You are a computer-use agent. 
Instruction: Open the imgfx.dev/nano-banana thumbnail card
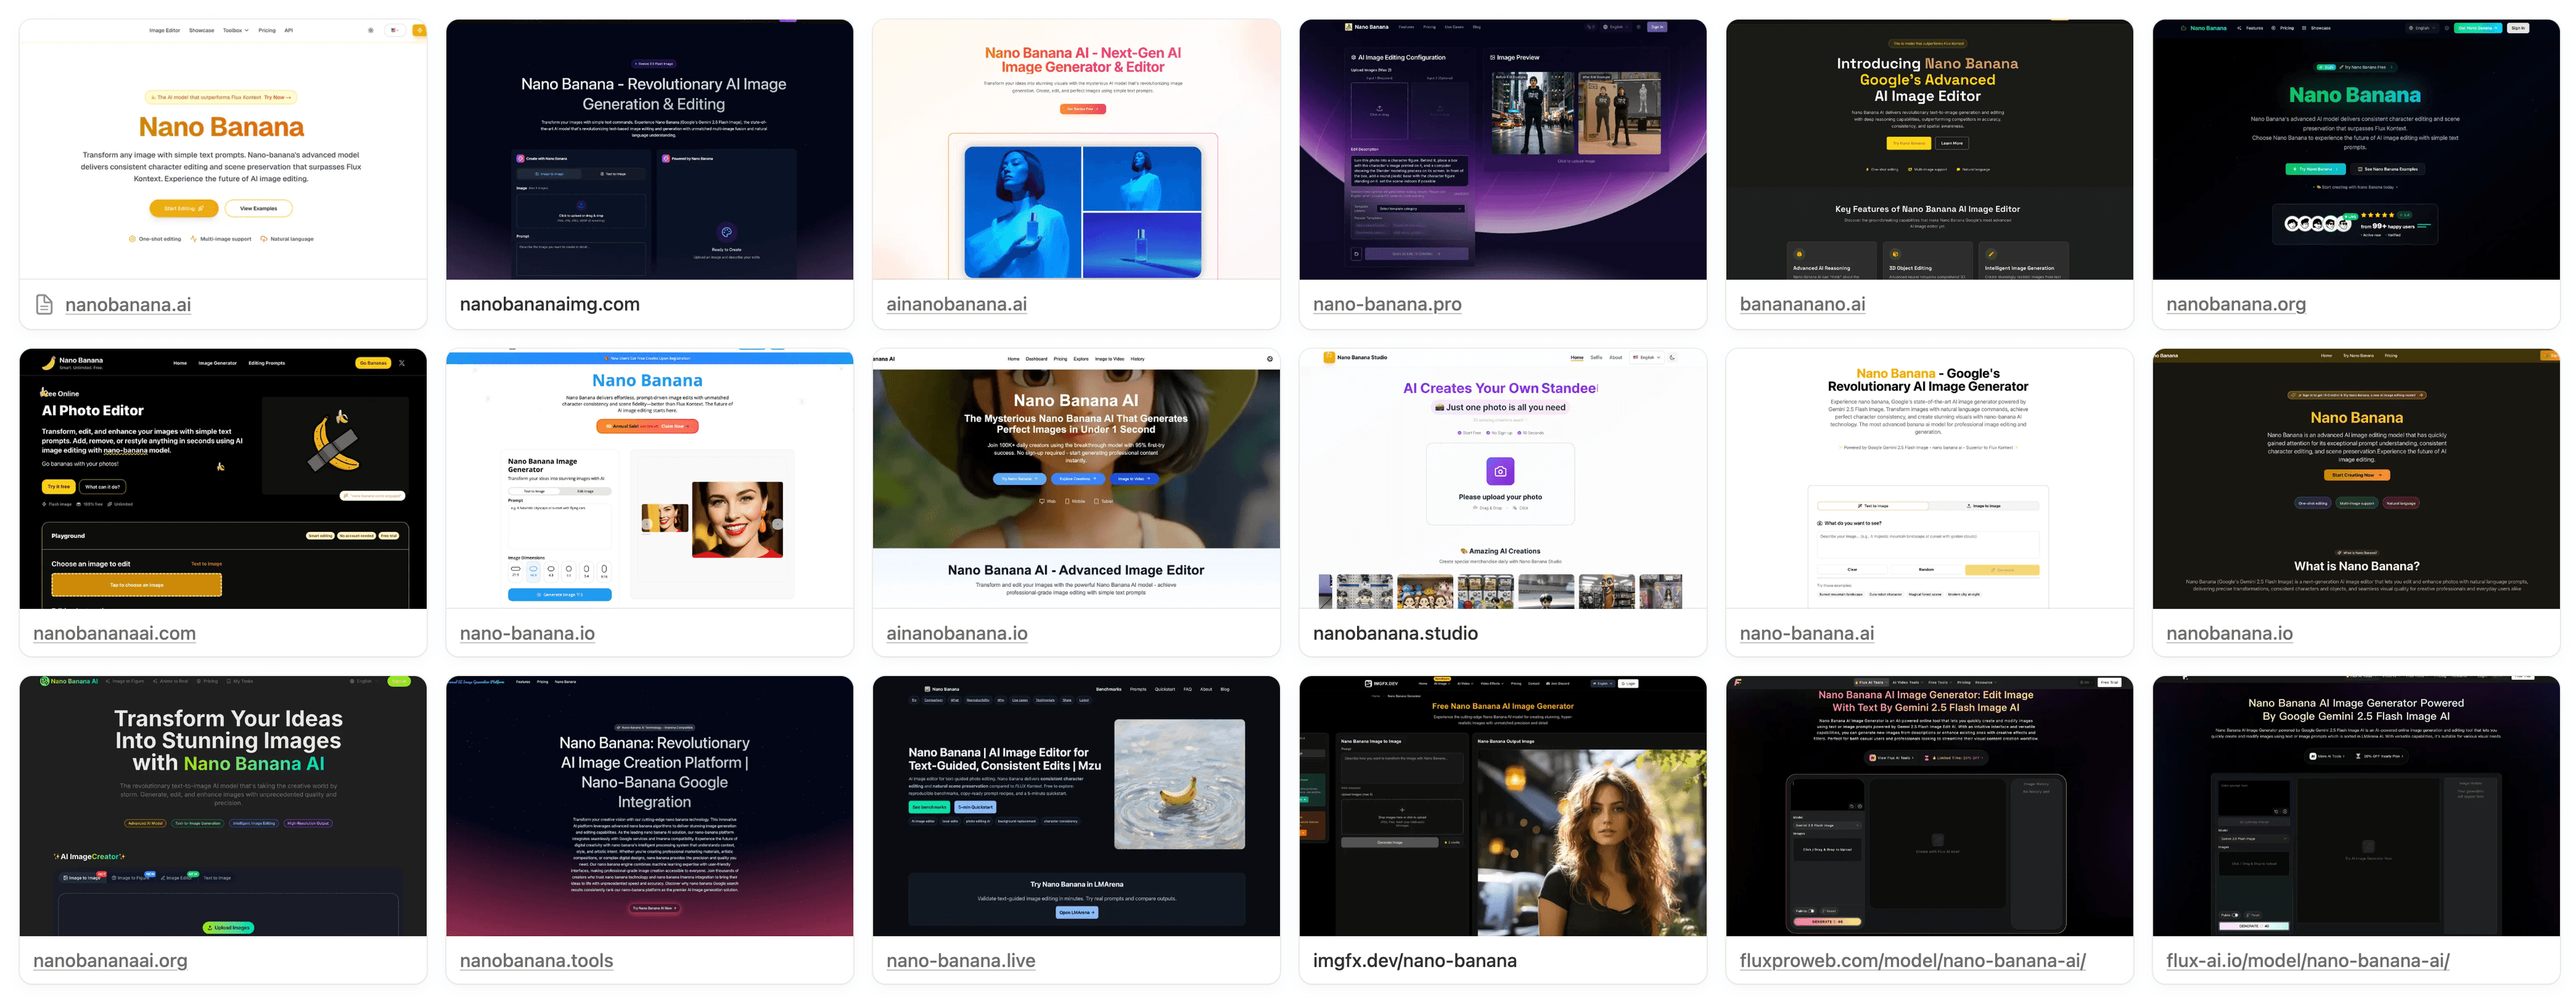point(1502,806)
